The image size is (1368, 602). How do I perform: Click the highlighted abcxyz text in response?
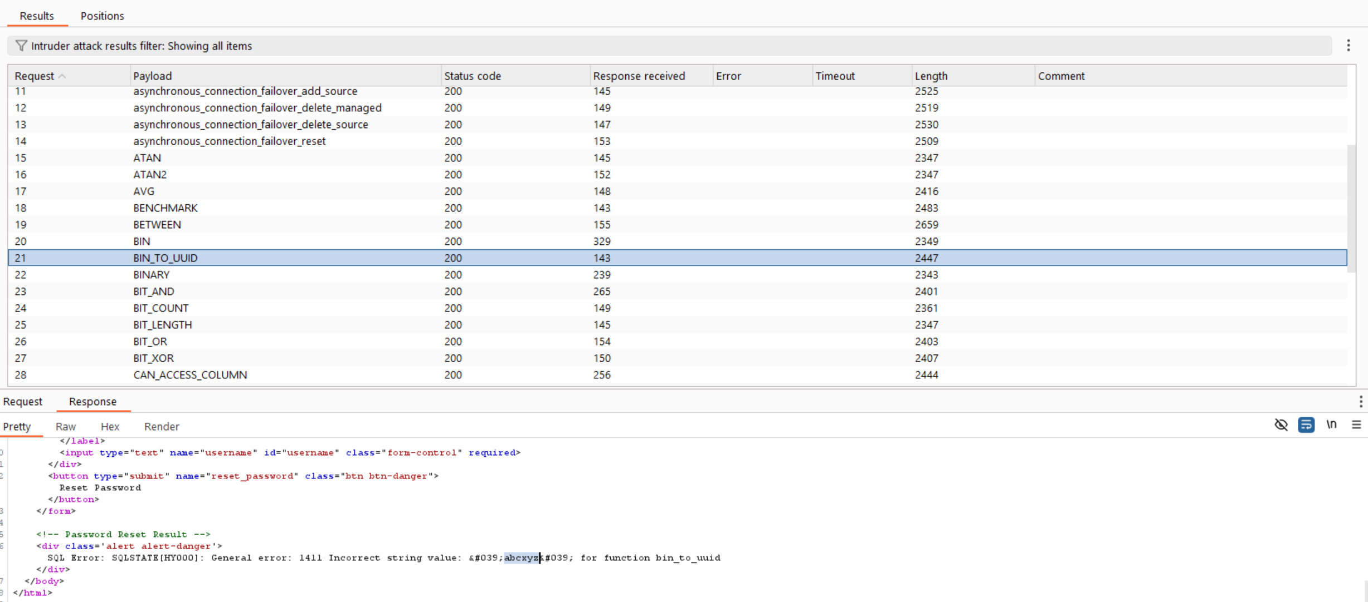tap(522, 557)
